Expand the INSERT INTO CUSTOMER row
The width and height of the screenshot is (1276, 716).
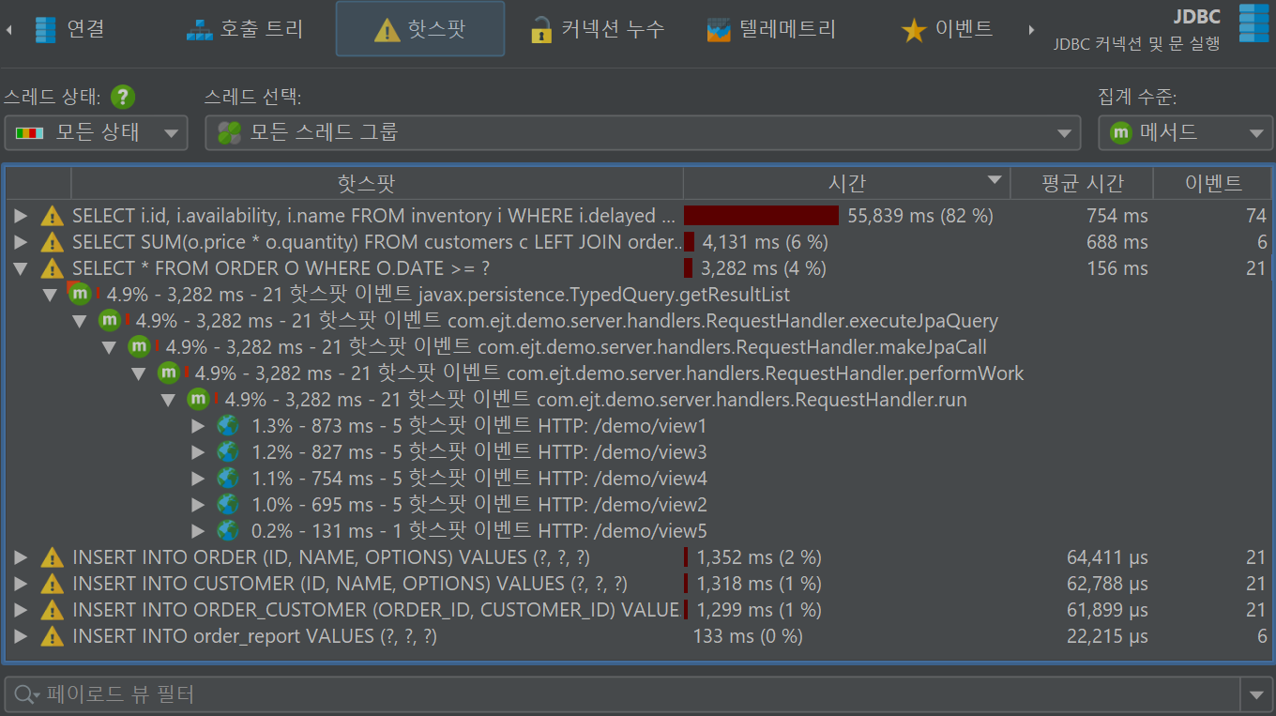(21, 584)
